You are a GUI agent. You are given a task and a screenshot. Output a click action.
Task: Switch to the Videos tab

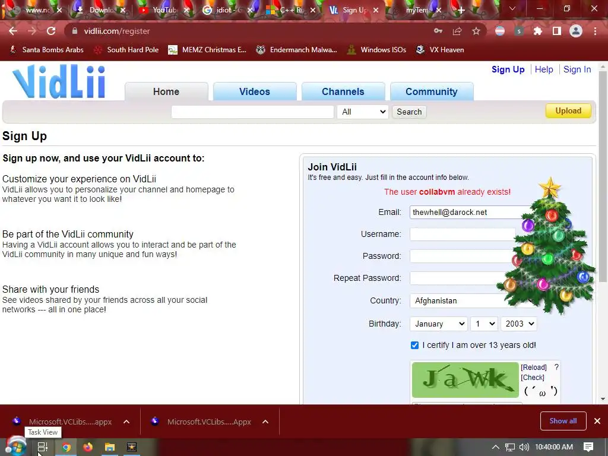tap(255, 91)
